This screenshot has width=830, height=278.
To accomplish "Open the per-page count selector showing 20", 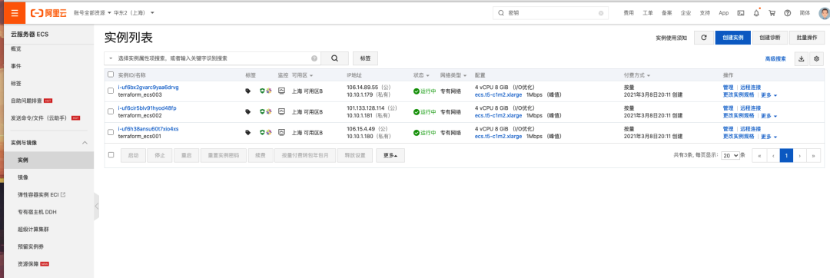I will point(731,155).
